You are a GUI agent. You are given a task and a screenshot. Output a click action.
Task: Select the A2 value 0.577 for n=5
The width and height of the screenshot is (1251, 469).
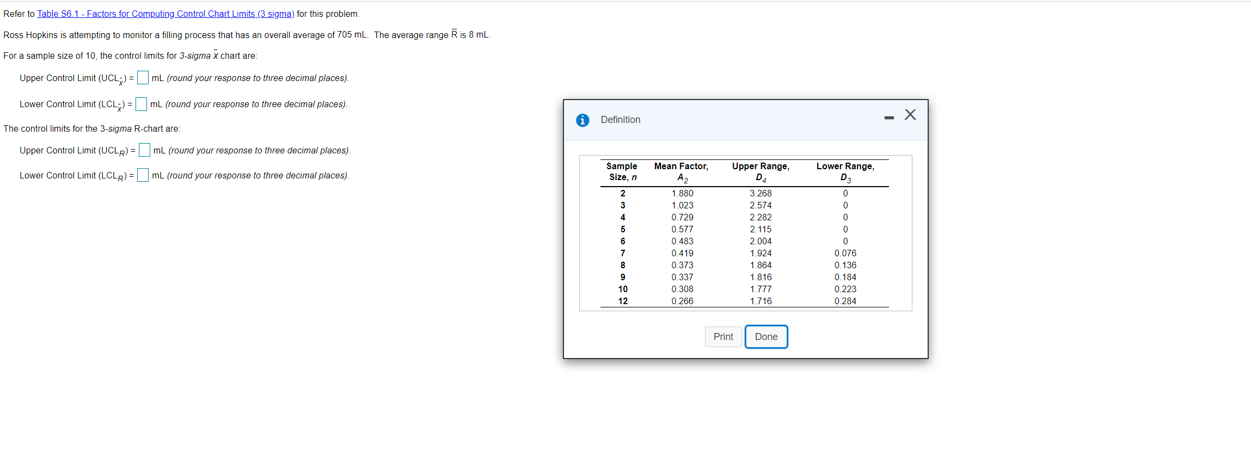682,229
